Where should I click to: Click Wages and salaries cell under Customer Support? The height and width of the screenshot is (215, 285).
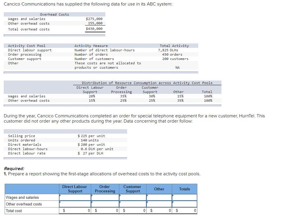pyautogui.click(x=133, y=197)
